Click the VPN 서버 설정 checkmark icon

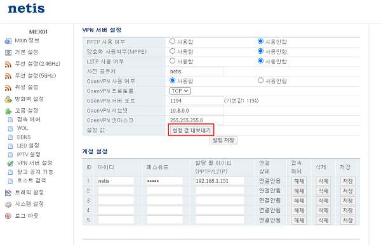10,163
